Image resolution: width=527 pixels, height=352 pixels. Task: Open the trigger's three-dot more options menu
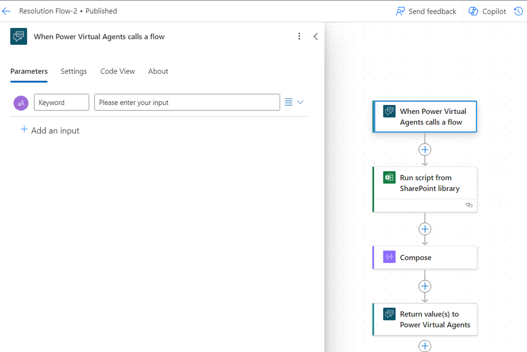click(299, 36)
